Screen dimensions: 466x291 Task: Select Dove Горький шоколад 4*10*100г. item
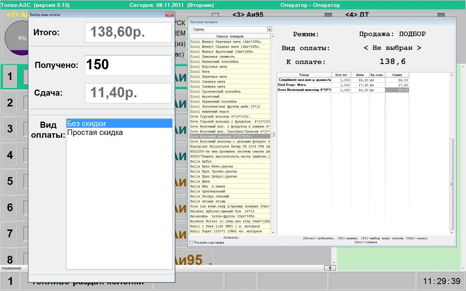230,116
